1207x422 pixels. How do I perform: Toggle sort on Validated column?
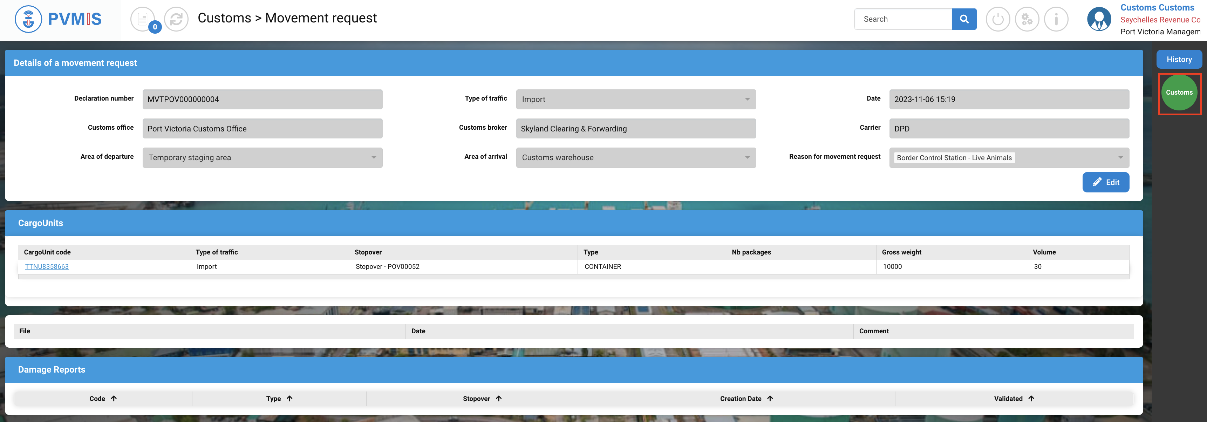pyautogui.click(x=1031, y=399)
